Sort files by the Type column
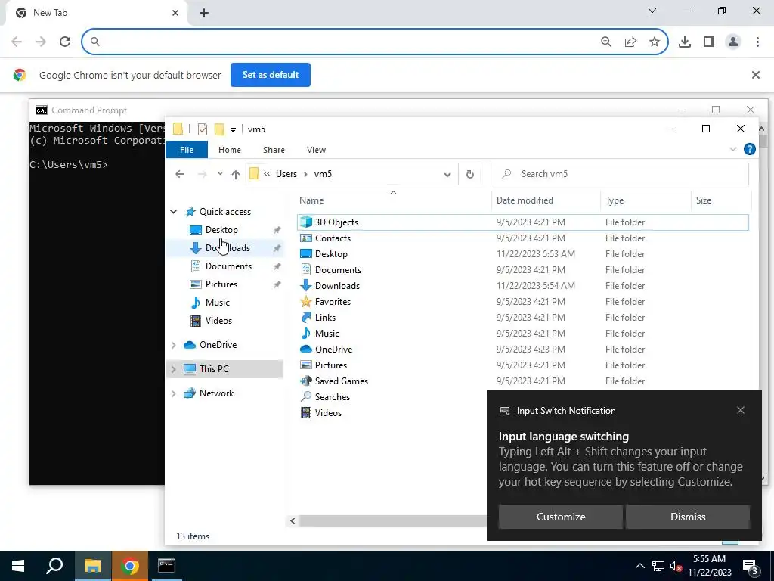Viewport: 774px width, 581px height. tap(646, 200)
